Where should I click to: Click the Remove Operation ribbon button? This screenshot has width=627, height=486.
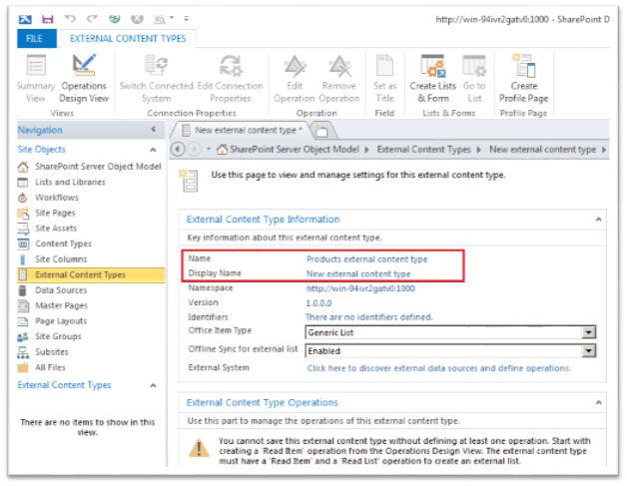[x=339, y=79]
